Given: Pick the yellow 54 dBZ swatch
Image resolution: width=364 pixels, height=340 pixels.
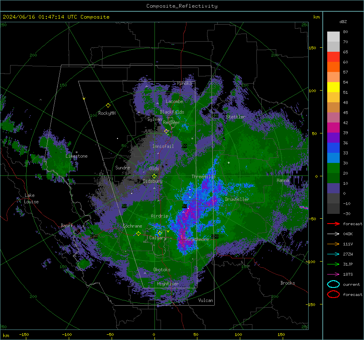Looking at the screenshot, I should [333, 87].
